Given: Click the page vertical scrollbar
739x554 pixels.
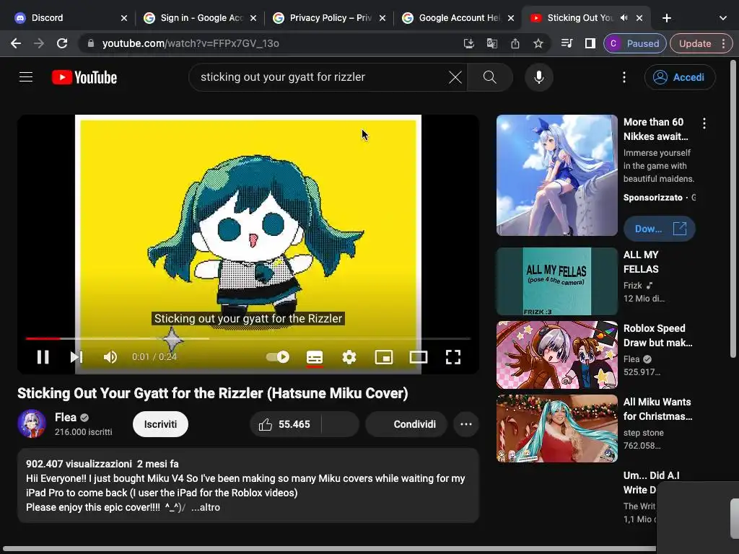Looking at the screenshot, I should pyautogui.click(x=733, y=208).
